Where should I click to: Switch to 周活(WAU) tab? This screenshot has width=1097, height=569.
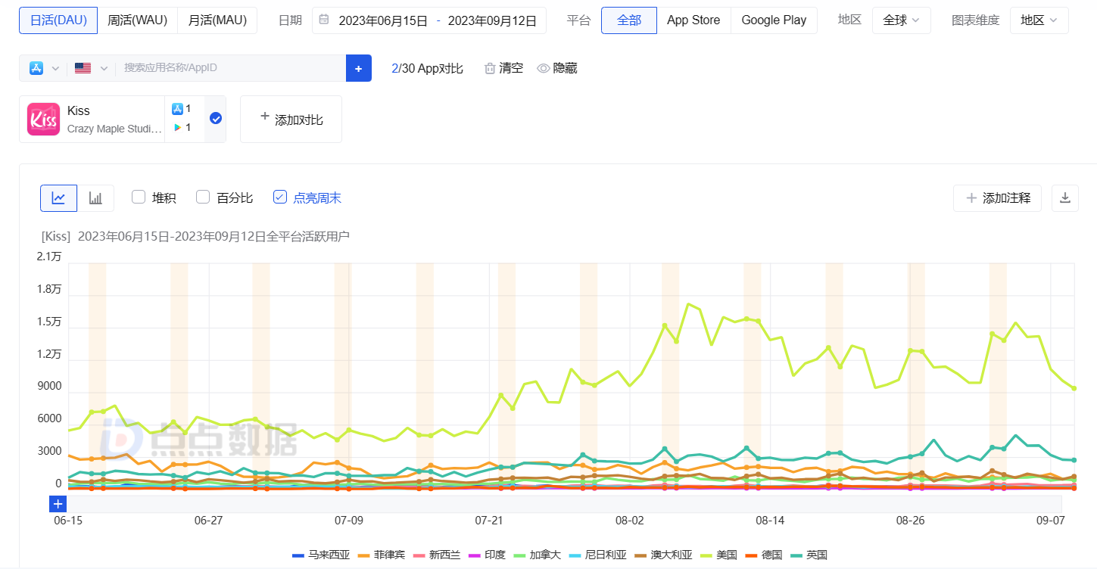tap(138, 20)
